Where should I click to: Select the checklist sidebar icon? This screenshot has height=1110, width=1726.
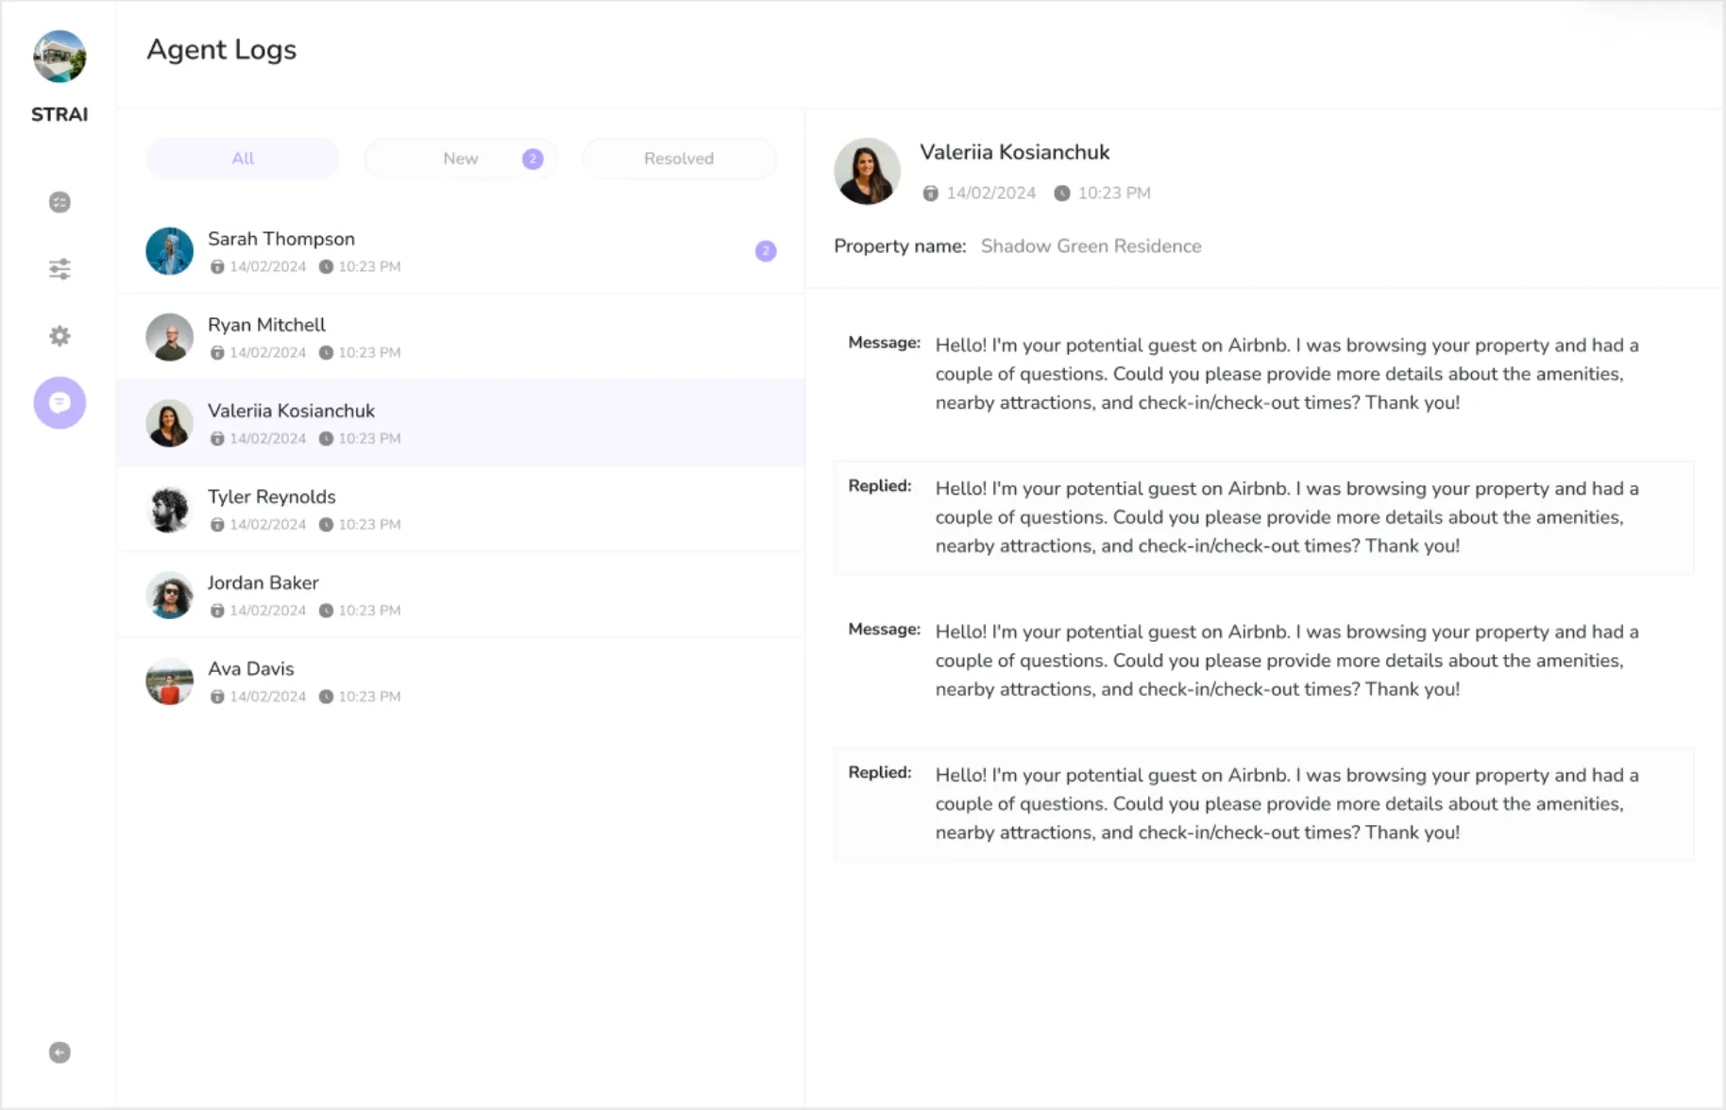pyautogui.click(x=59, y=201)
